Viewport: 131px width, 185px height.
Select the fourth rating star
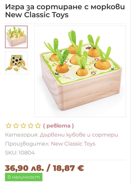coord(31,126)
